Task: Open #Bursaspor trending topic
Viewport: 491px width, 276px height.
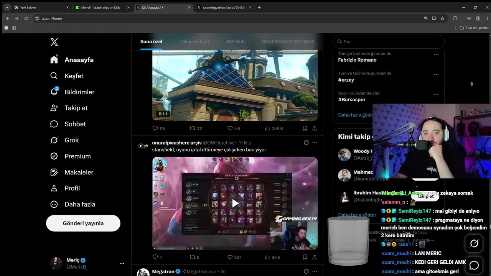Action: pyautogui.click(x=352, y=100)
